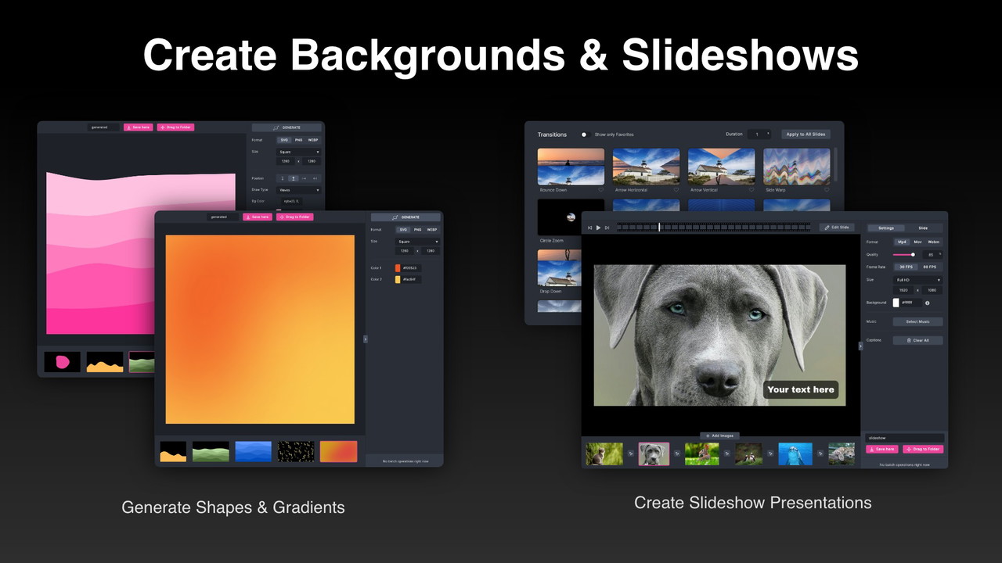Switch to the Slide tab

point(923,228)
